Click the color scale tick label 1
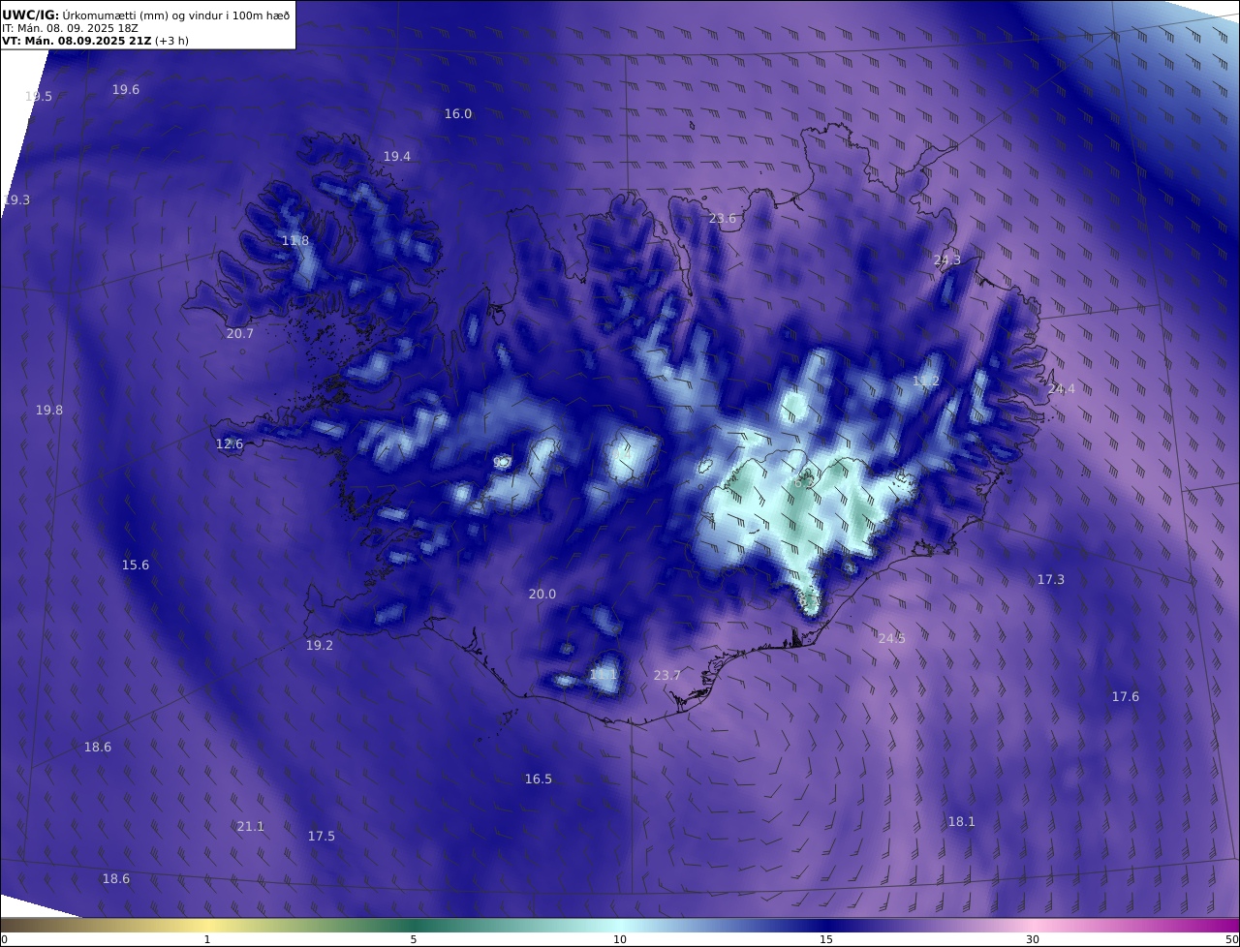The image size is (1240, 947). coord(207,939)
